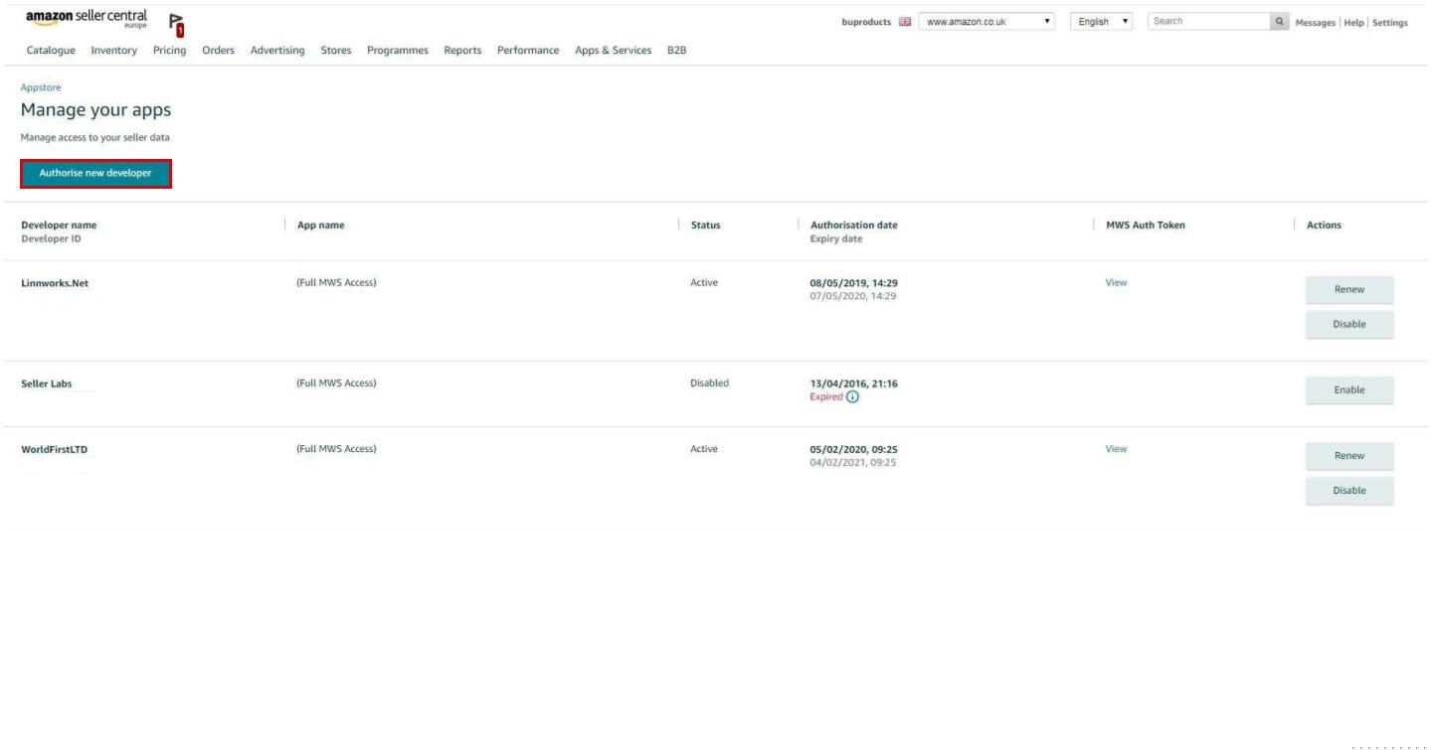
Task: Click in the Search input field
Action: 1208,22
